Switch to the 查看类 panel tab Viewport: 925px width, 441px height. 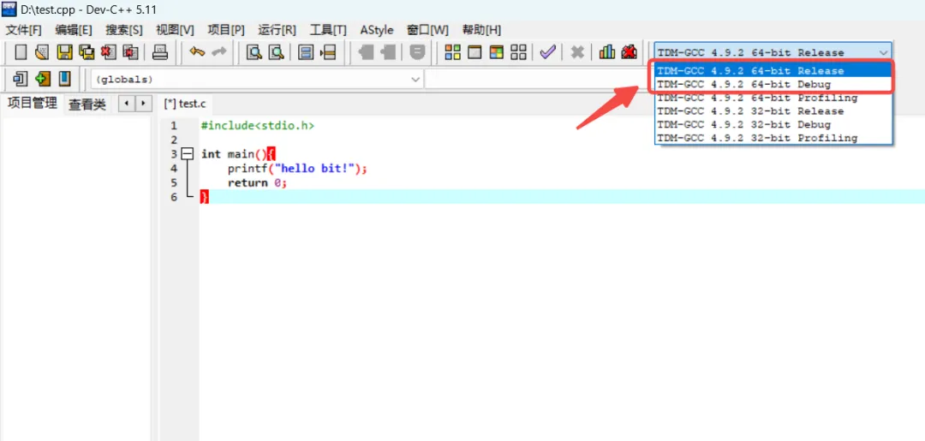(87, 105)
